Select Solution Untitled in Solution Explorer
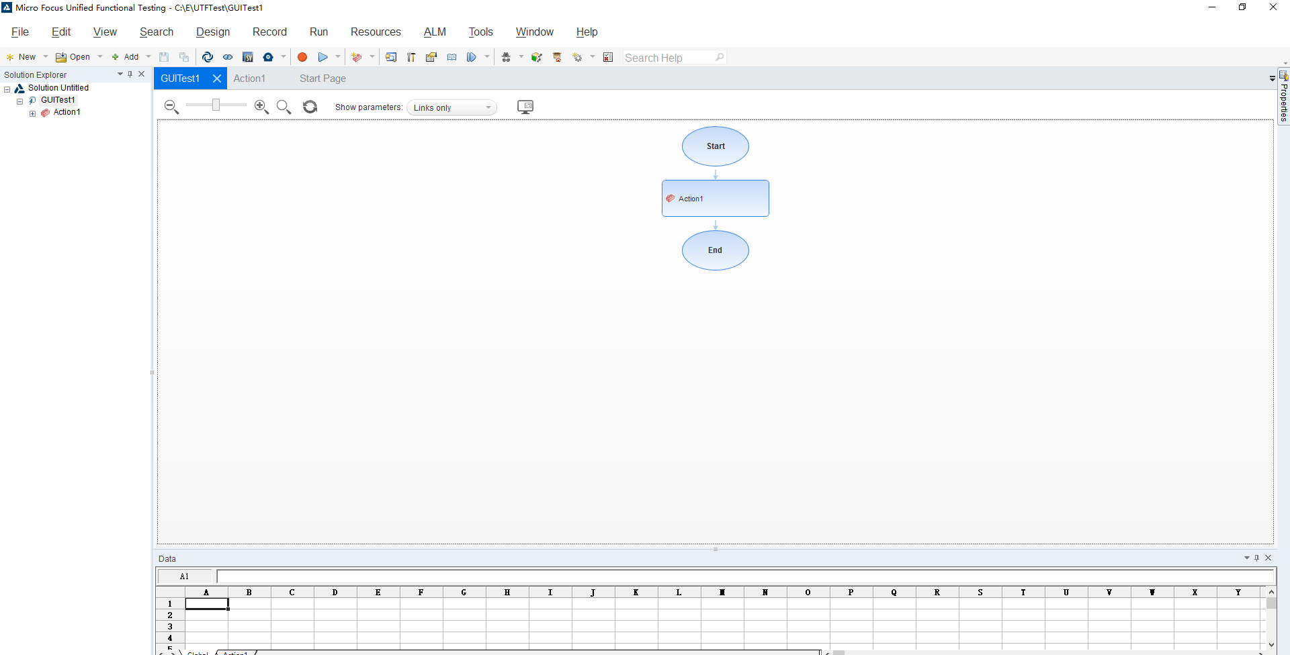Screen dimensions: 1290x655 pos(58,88)
